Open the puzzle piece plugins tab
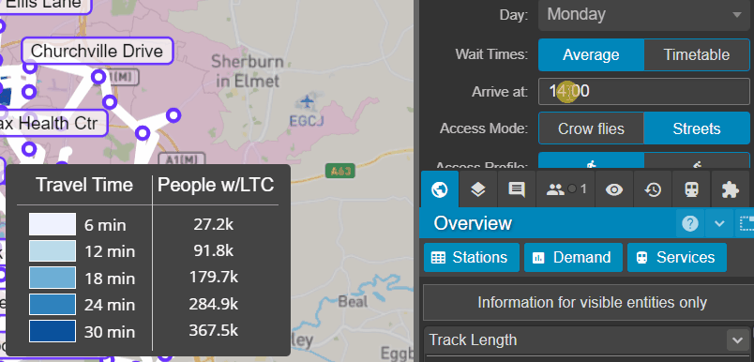This screenshot has width=754, height=362. [731, 189]
